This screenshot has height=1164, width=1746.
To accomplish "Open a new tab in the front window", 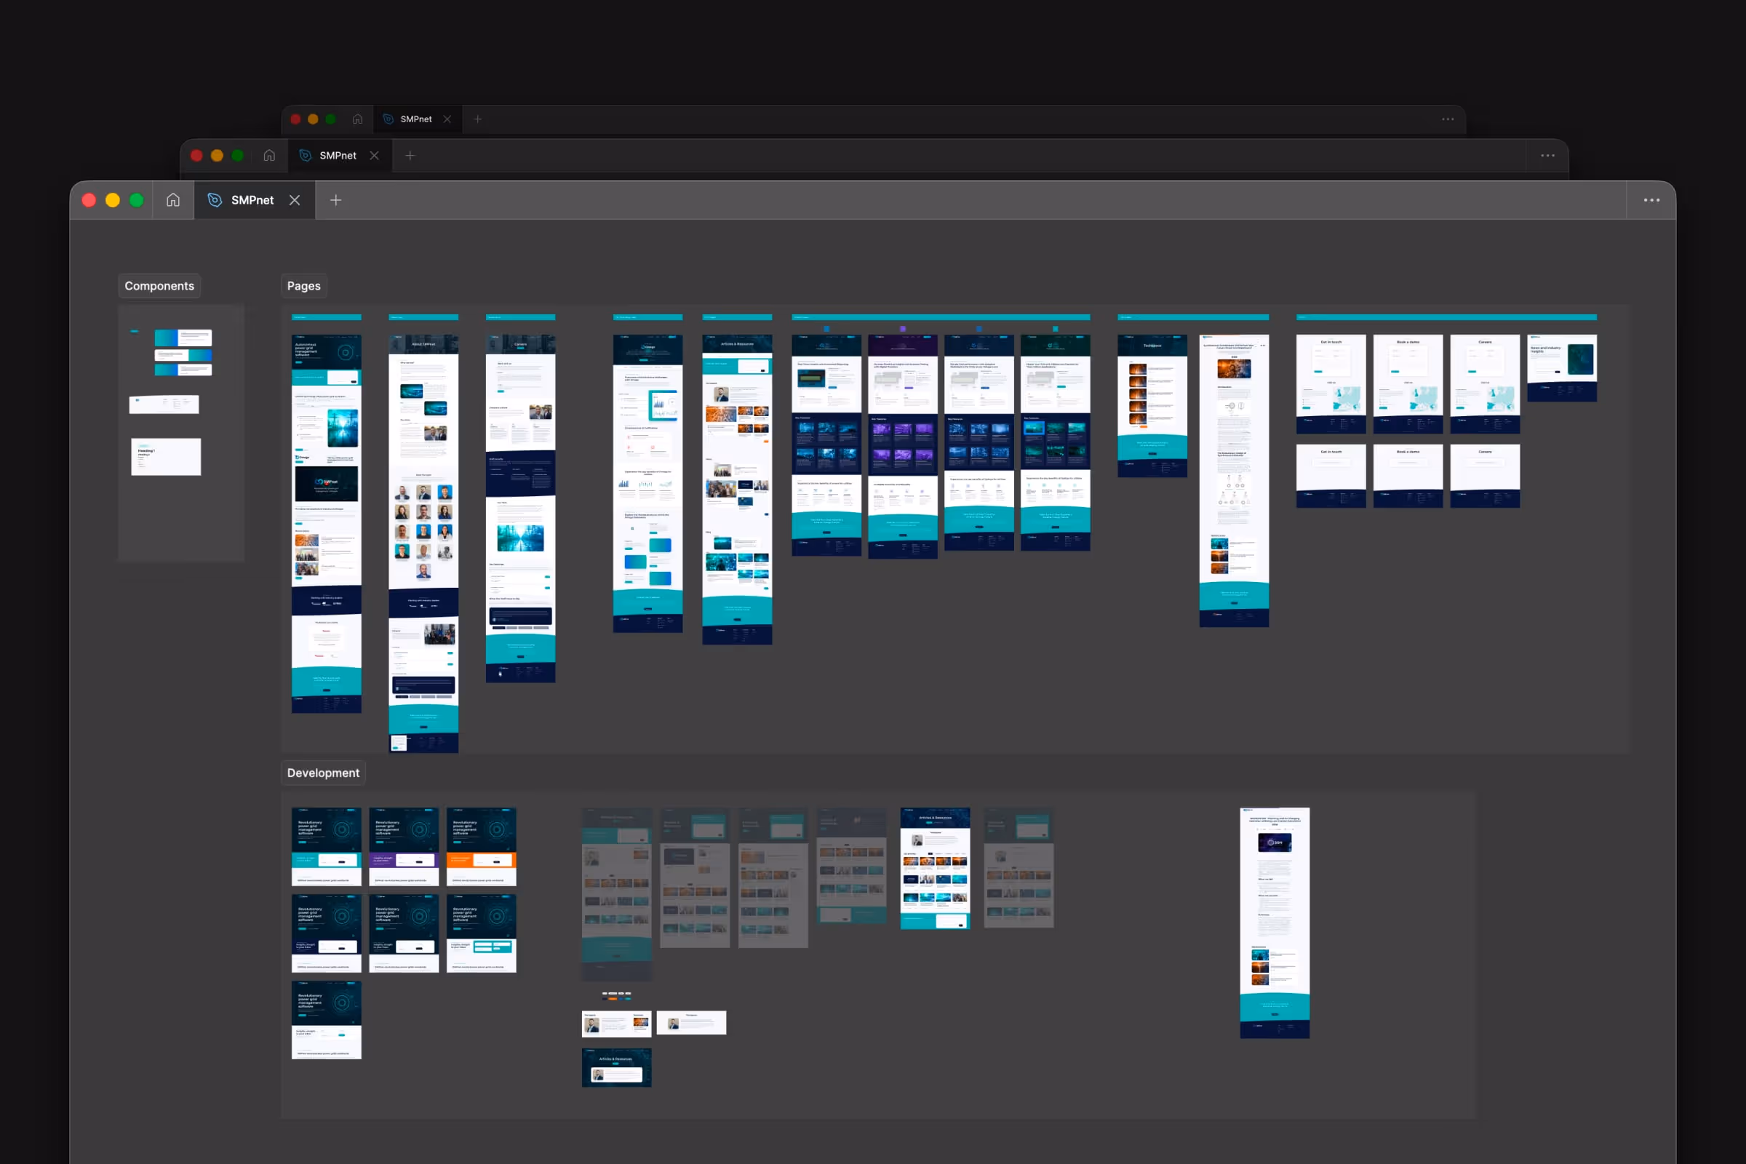I will coord(335,201).
